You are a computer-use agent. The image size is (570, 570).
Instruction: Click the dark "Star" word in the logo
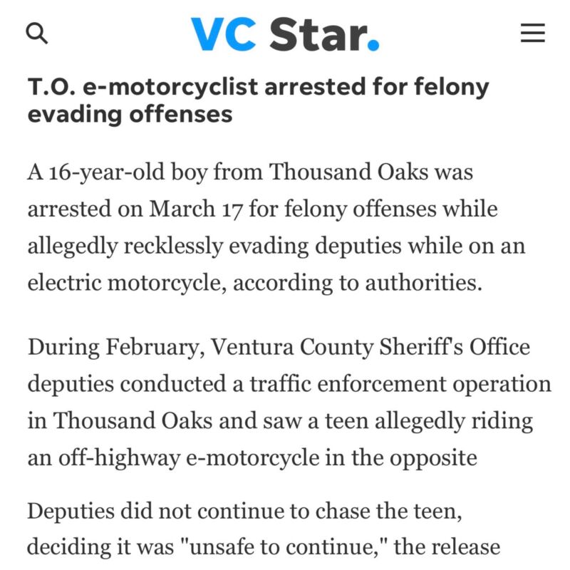tap(318, 34)
